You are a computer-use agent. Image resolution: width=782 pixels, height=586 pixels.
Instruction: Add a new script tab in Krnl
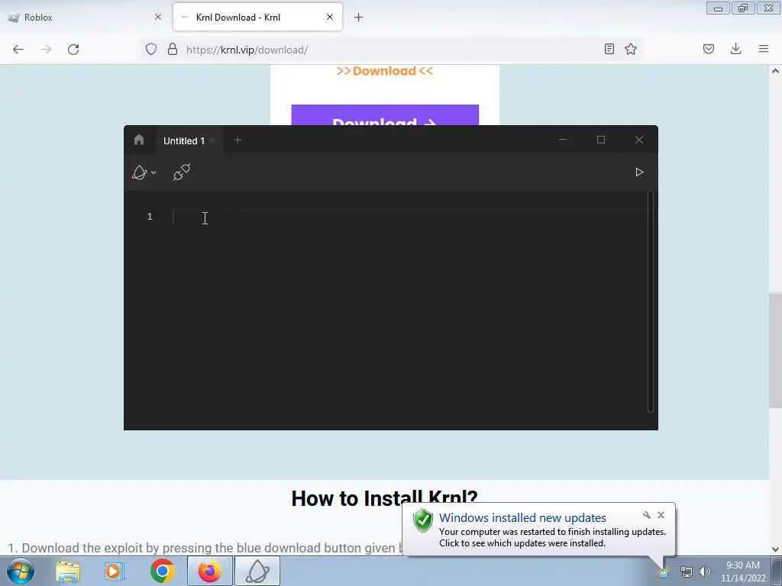coord(238,140)
